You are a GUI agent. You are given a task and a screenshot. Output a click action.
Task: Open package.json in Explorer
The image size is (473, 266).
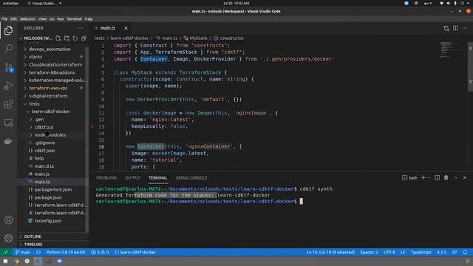47,197
